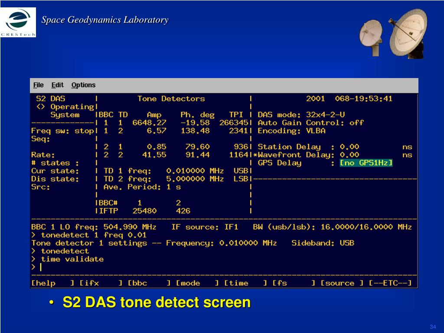
Task: Select the DAS mode 32x4-2-U value
Action: (325, 115)
